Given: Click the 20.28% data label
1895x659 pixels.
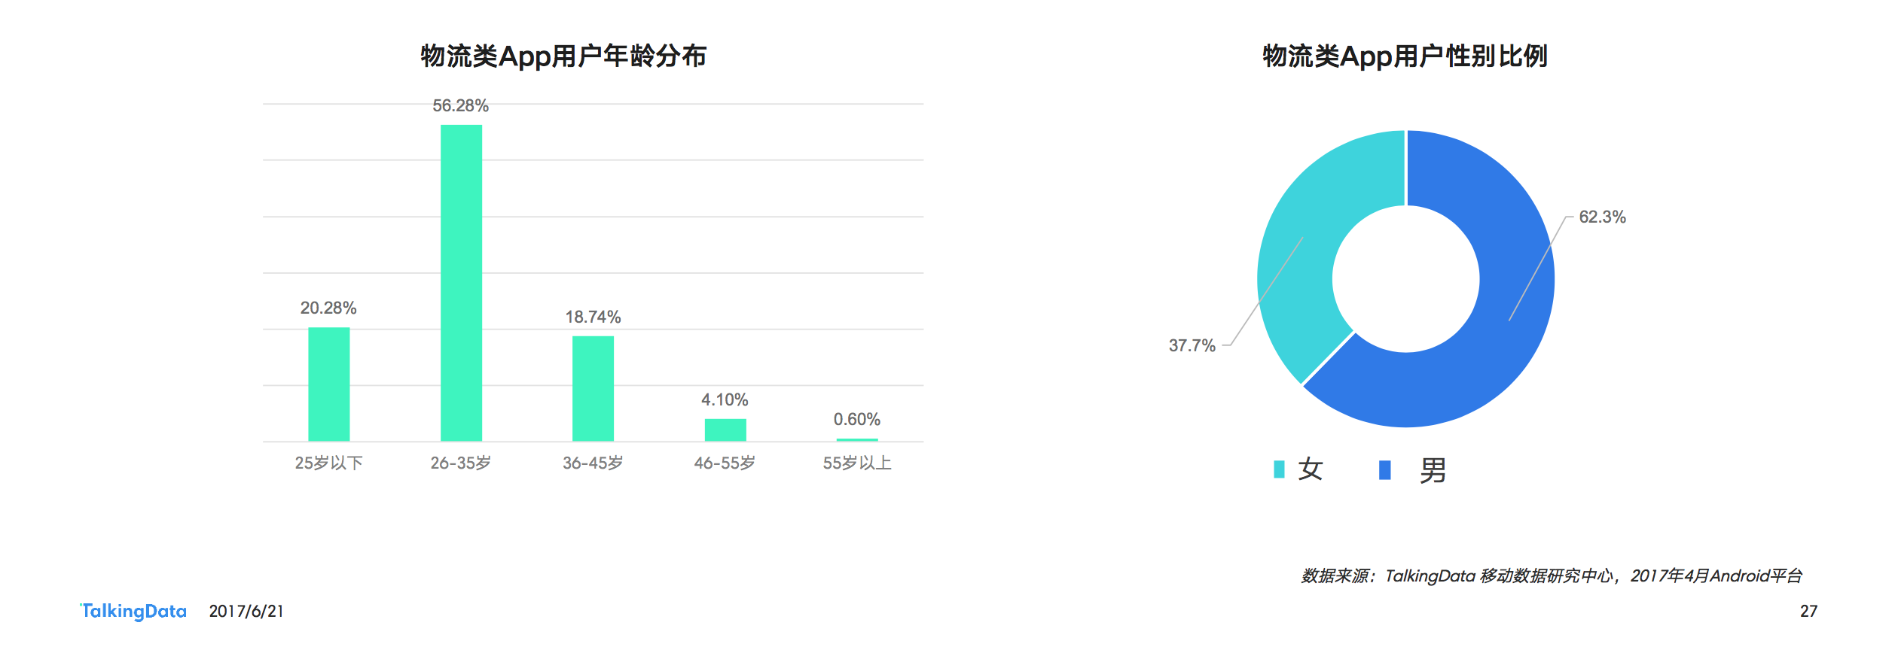Looking at the screenshot, I should click(x=328, y=308).
